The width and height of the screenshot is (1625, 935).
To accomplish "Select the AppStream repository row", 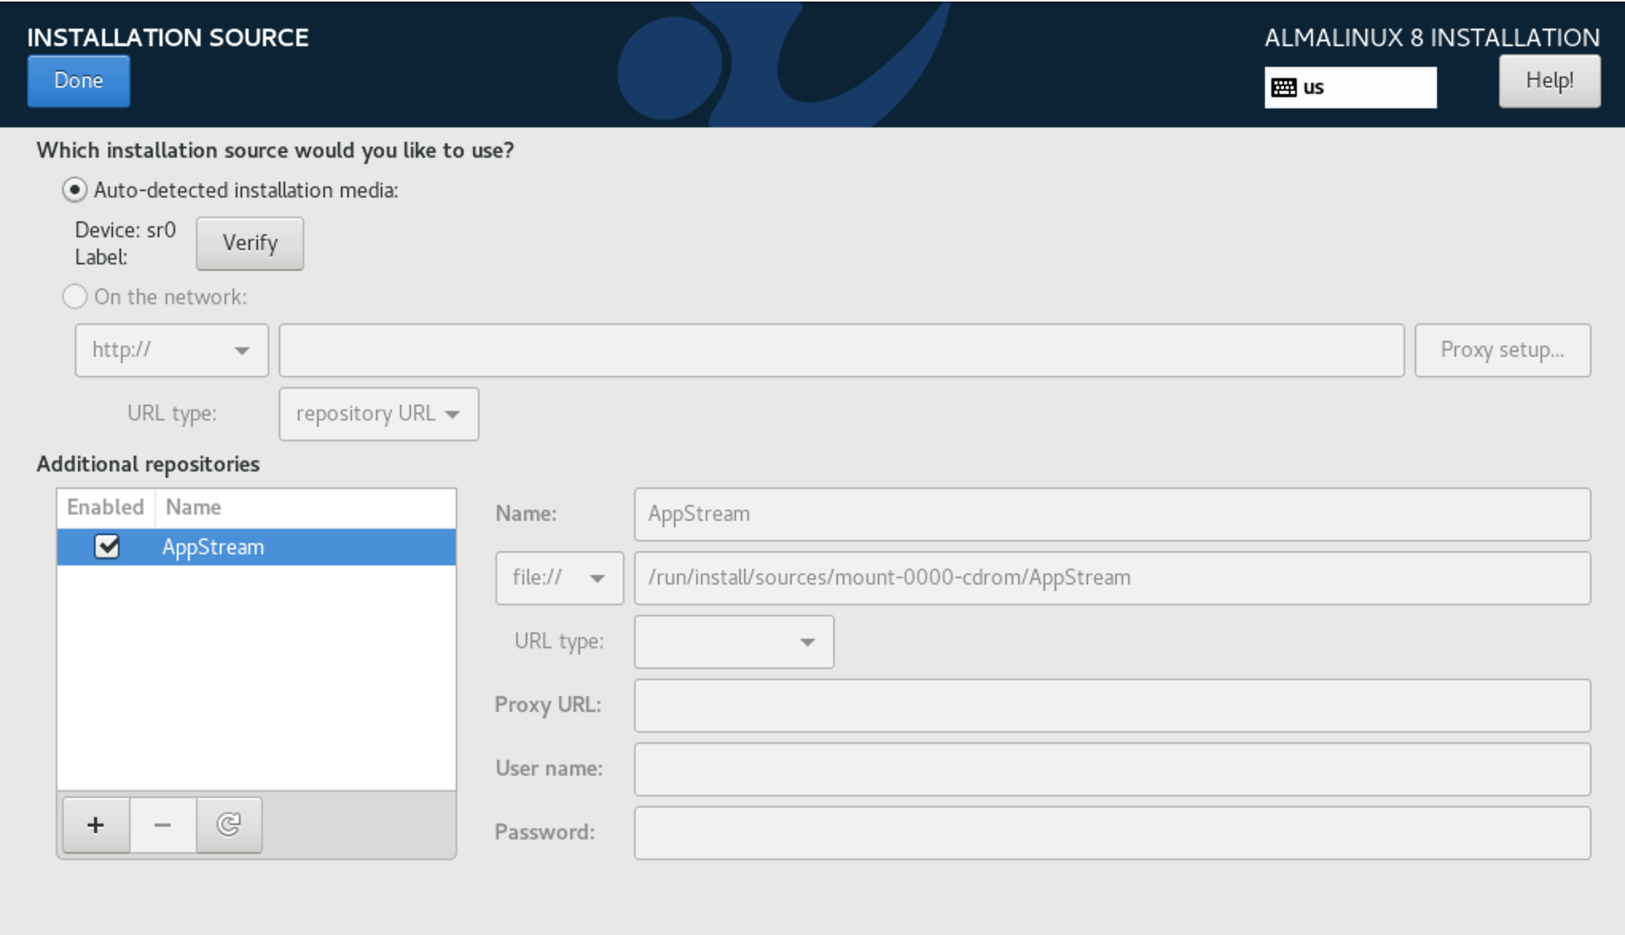I will tap(303, 547).
